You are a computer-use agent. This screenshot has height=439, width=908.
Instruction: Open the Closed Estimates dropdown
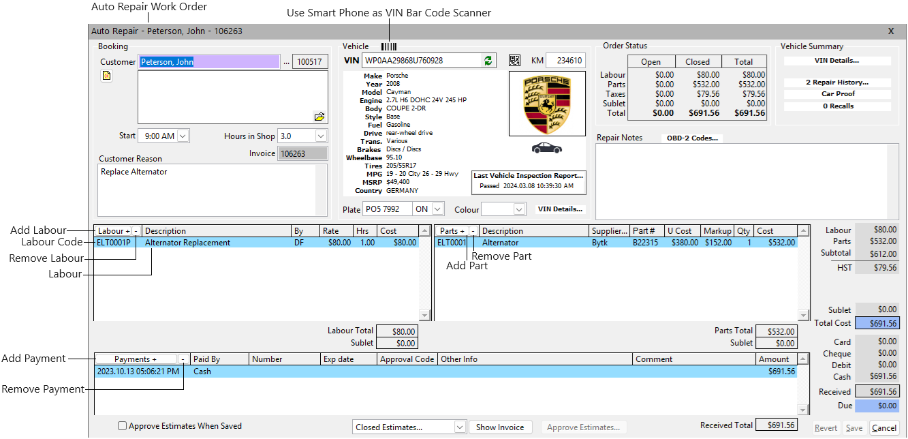coord(459,427)
